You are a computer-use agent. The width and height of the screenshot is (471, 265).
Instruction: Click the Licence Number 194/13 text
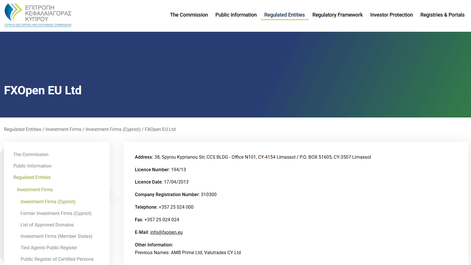(x=160, y=170)
